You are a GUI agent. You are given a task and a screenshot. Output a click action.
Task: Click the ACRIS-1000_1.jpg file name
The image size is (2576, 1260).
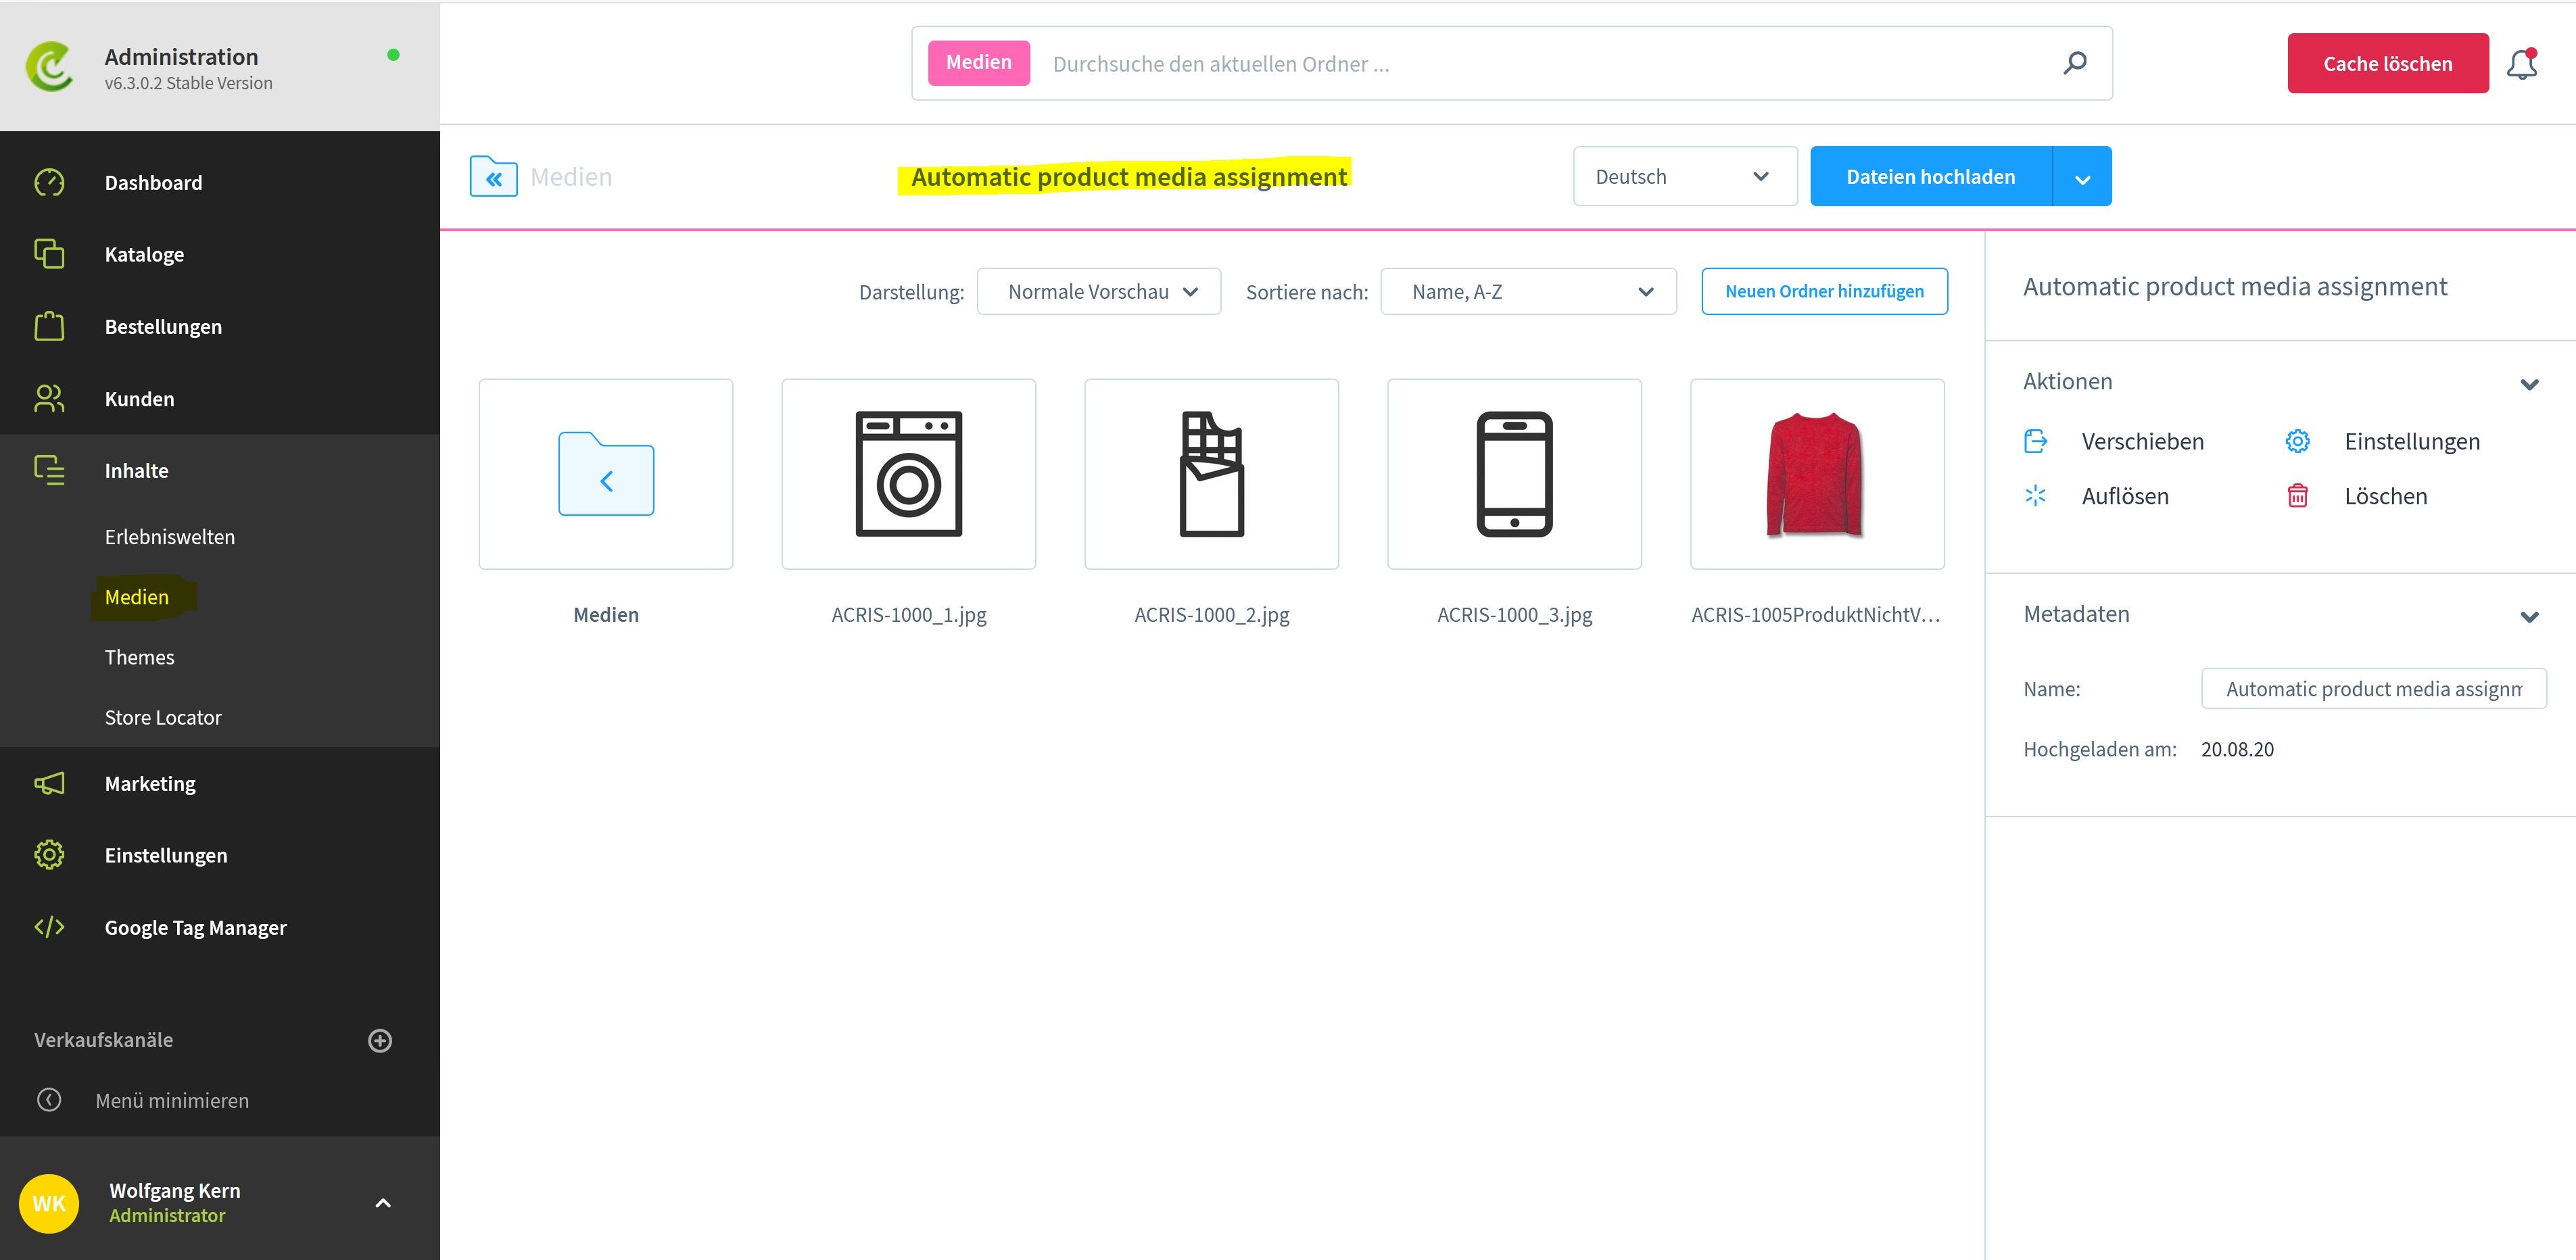point(909,615)
